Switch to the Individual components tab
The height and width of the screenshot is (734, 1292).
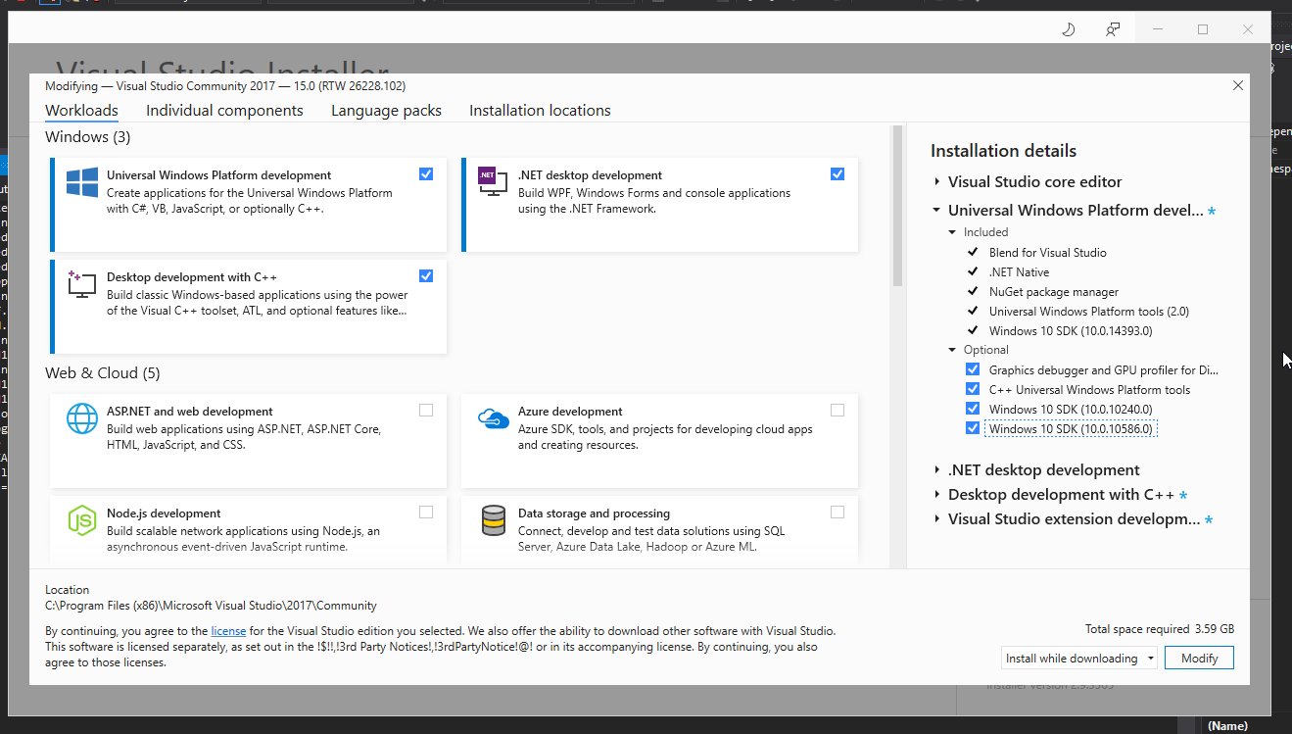pyautogui.click(x=224, y=111)
